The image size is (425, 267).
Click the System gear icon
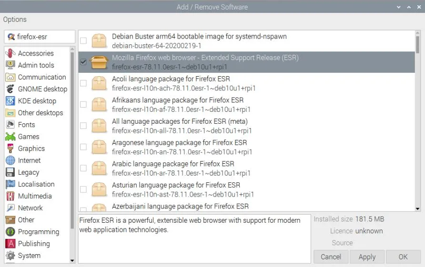click(x=10, y=256)
